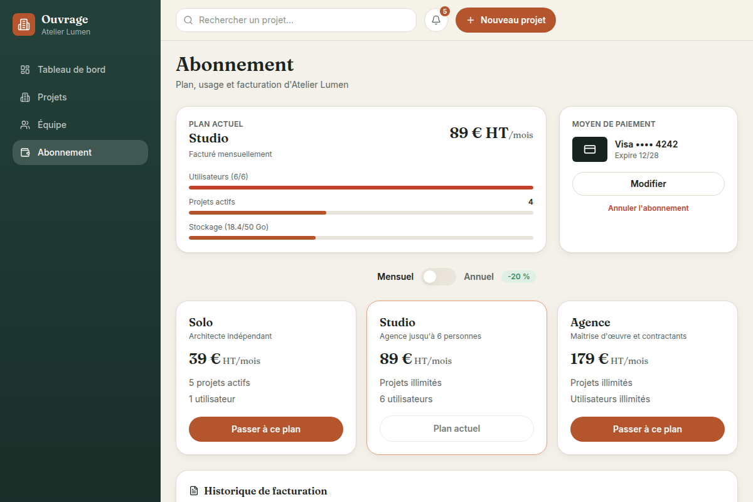The height and width of the screenshot is (502, 753).
Task: Click the plus icon in Nouveau projet
Action: (x=471, y=20)
